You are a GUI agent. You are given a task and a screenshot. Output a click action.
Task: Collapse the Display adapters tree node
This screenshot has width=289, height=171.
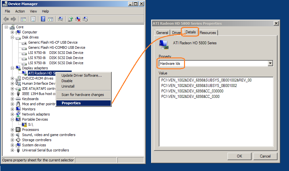click(12, 68)
